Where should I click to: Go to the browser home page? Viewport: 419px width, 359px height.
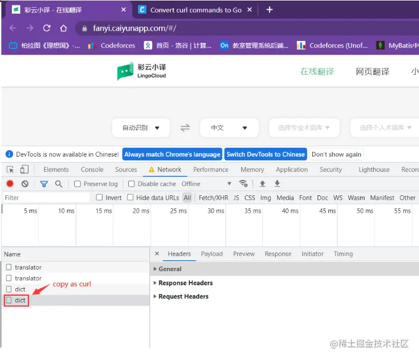[x=64, y=28]
